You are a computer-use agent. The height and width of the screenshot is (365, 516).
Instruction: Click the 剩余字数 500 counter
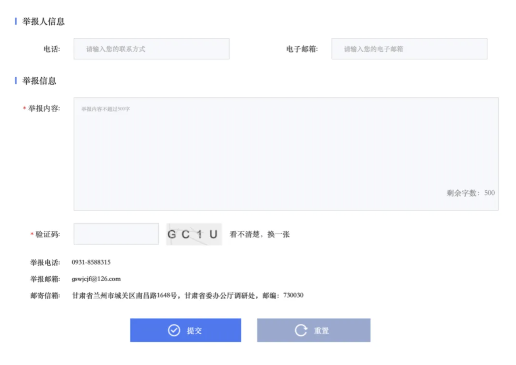point(470,193)
